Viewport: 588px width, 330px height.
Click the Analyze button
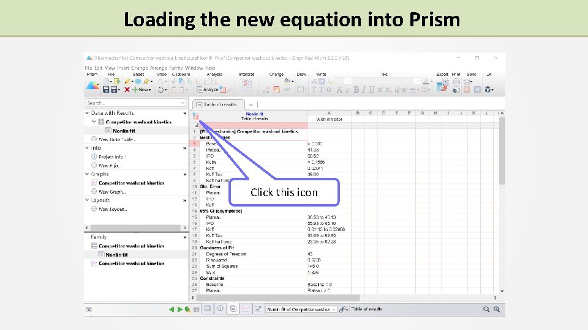tap(208, 90)
